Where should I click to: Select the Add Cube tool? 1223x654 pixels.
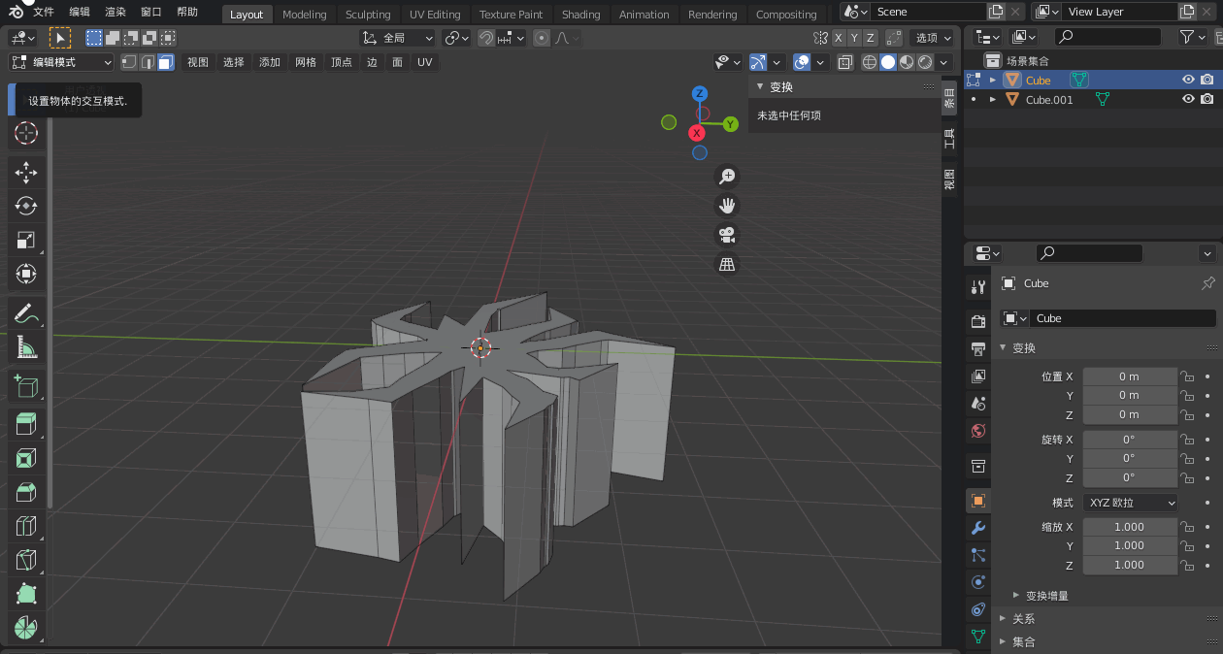[x=26, y=387]
